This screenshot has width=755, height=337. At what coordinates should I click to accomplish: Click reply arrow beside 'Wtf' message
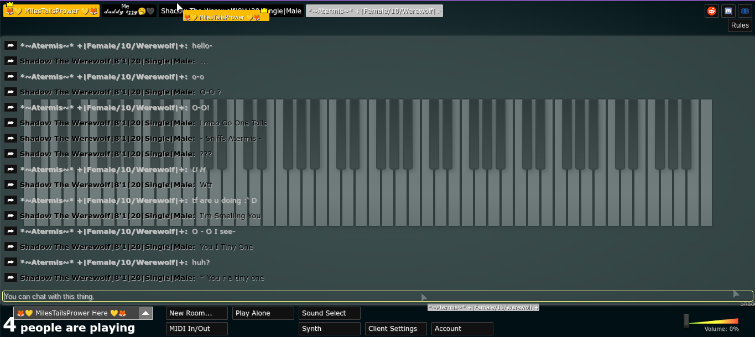11,185
